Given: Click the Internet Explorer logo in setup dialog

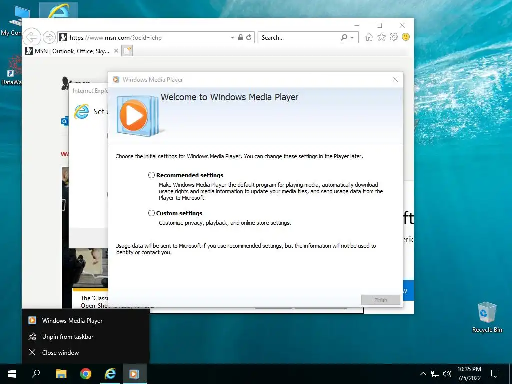Looking at the screenshot, I should pyautogui.click(x=81, y=112).
